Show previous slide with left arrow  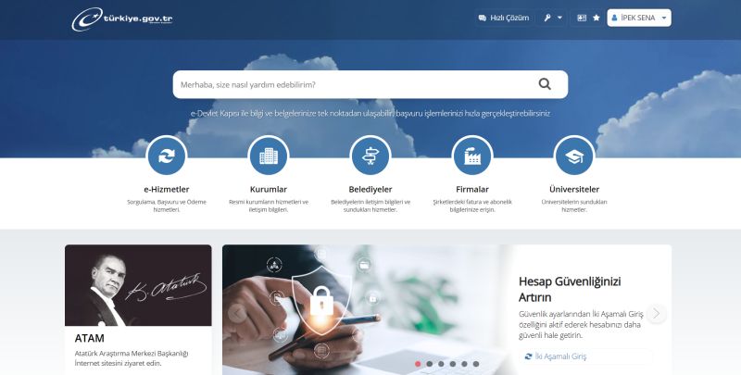coord(237,313)
